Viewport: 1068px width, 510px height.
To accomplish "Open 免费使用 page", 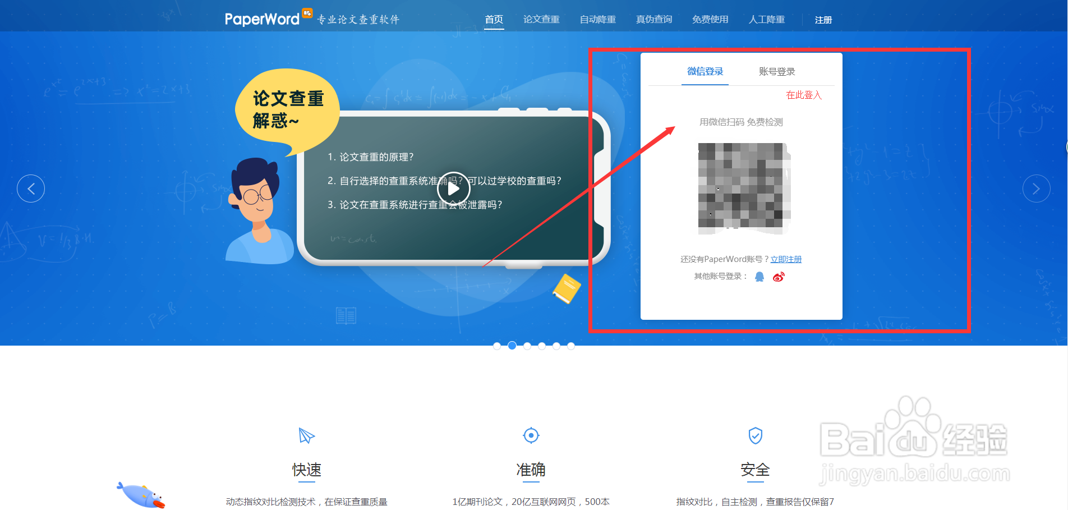I will pos(710,19).
